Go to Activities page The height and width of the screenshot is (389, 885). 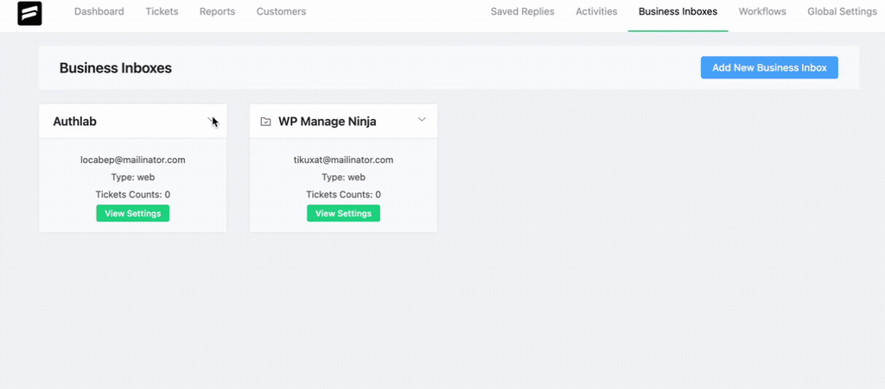click(596, 11)
